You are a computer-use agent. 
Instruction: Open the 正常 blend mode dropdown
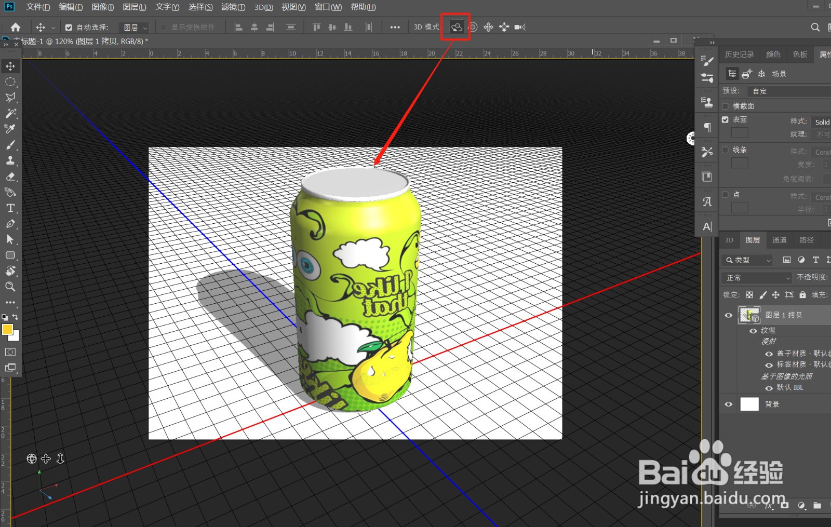click(x=757, y=278)
